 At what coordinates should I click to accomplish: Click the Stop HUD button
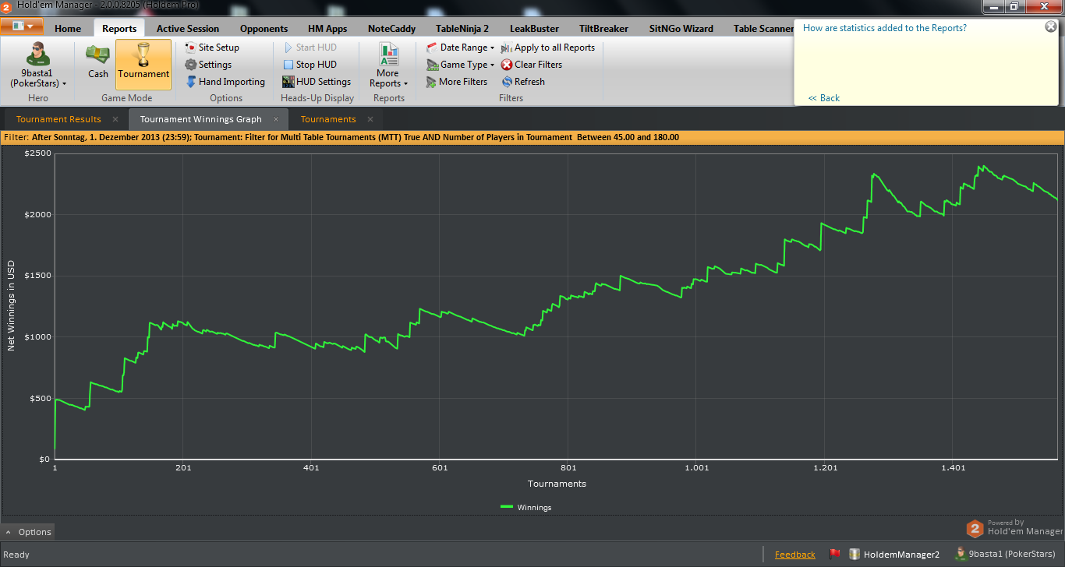pos(310,65)
